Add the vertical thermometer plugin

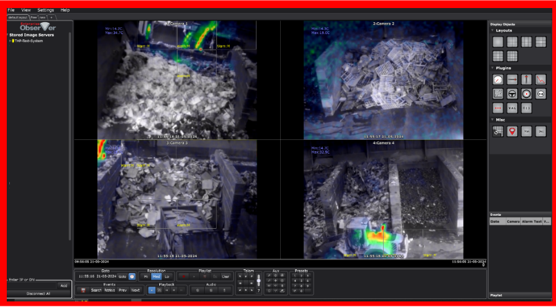tap(526, 80)
